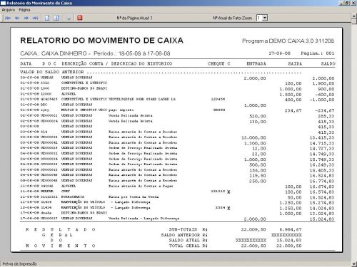Click saida value '234,67'
Viewport: 357px width, 267px height.
click(x=293, y=110)
